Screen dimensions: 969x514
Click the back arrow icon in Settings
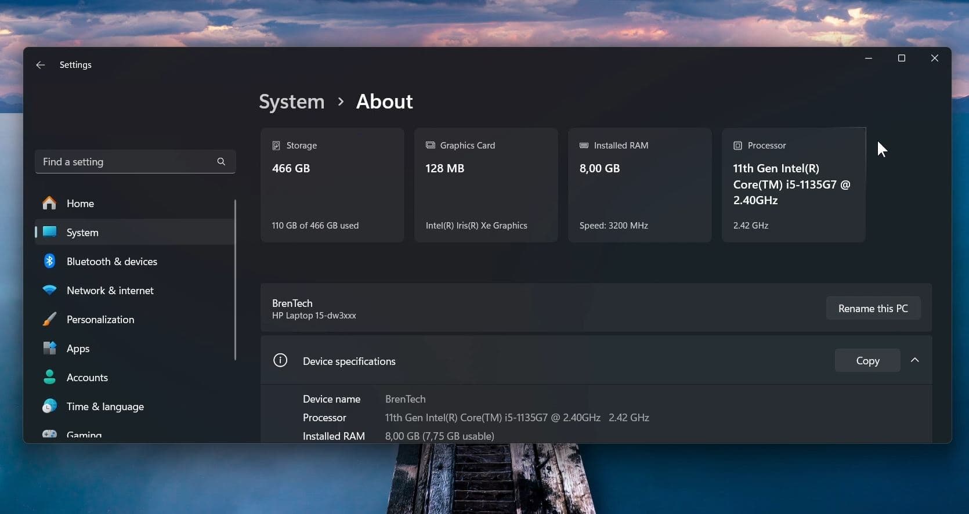coord(40,65)
